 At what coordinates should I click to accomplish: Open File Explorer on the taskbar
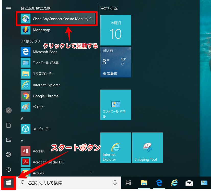pos(144,183)
